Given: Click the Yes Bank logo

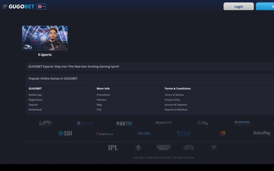Looking at the screenshot, I should tap(144, 133).
